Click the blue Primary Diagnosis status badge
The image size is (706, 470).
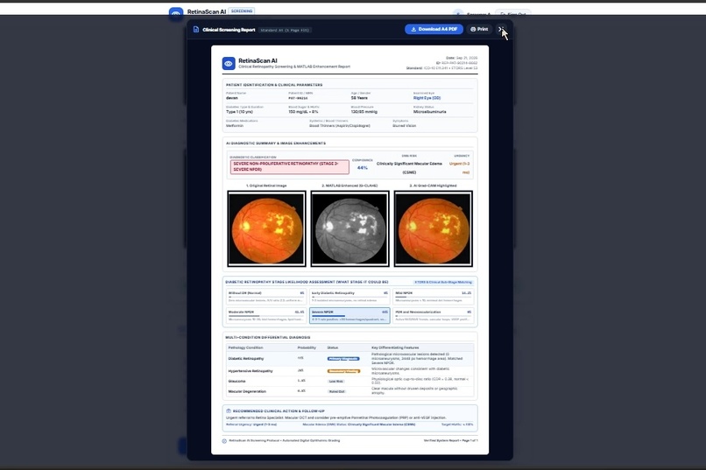[x=343, y=359]
